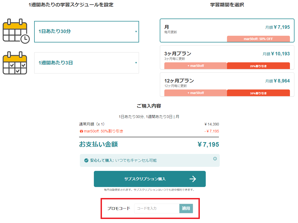Click the 29%割り引き badge
The height and width of the screenshot is (223, 298).
point(258,66)
